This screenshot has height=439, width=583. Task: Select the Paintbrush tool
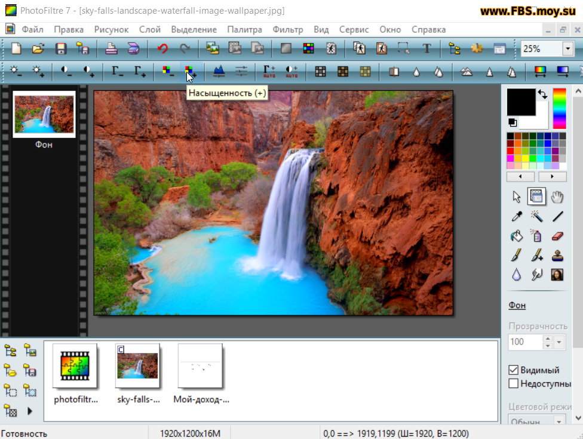point(517,256)
